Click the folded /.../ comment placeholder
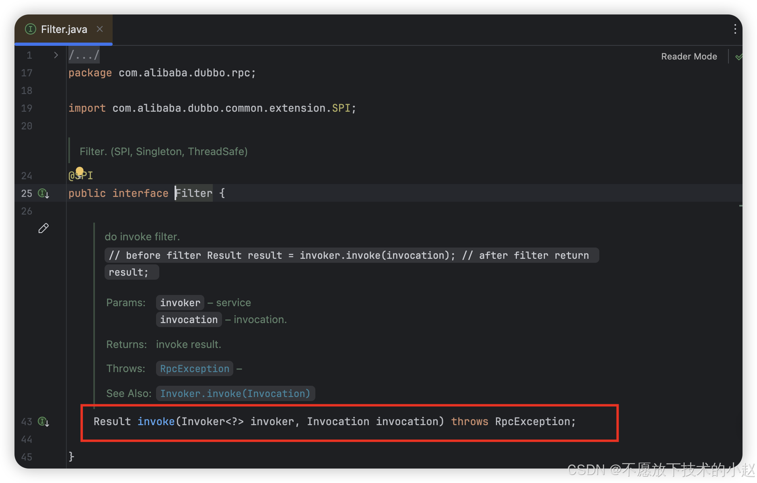 point(84,55)
